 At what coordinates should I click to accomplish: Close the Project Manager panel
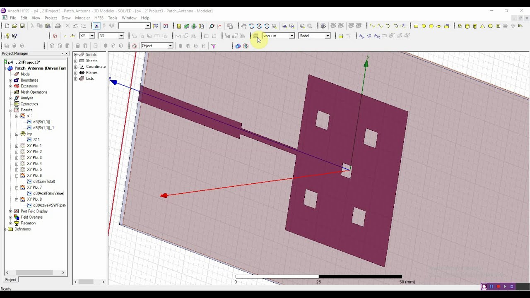point(66,53)
